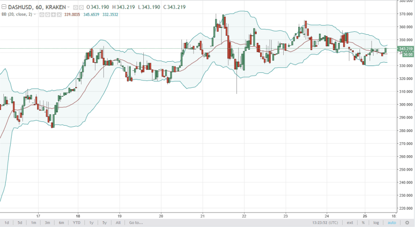Select the 1d time range
This screenshot has width=415, height=227.
[x=7, y=223]
